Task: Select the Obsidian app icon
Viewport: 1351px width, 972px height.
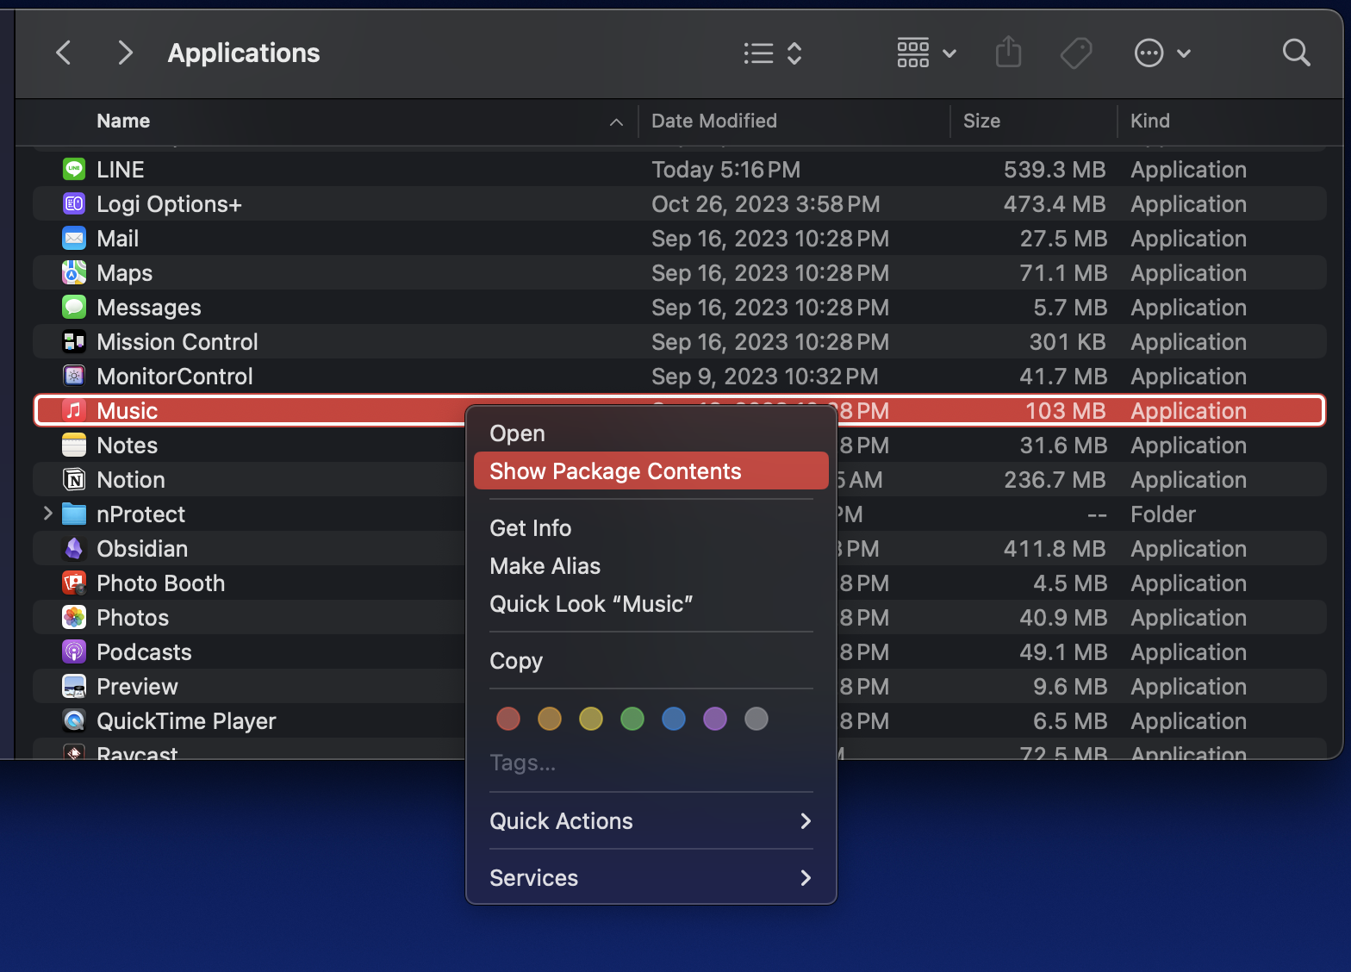Action: pos(74,548)
